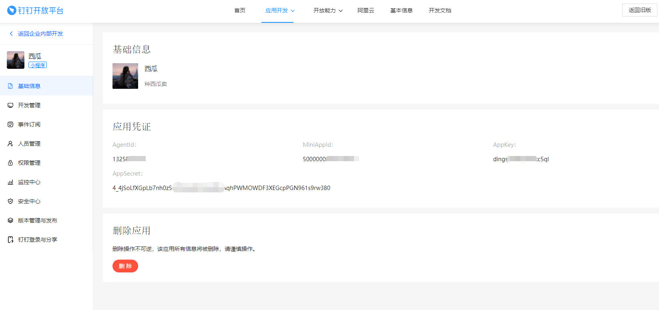Click the 返回旧版 button
The width and height of the screenshot is (659, 310).
(x=640, y=10)
